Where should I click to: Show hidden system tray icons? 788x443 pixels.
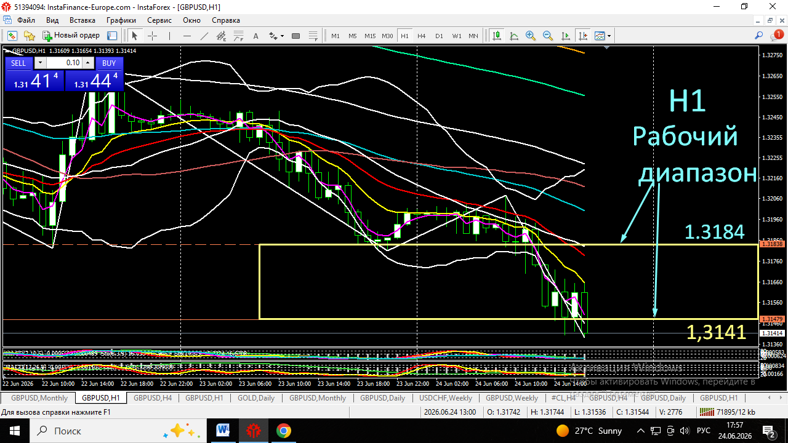[641, 431]
